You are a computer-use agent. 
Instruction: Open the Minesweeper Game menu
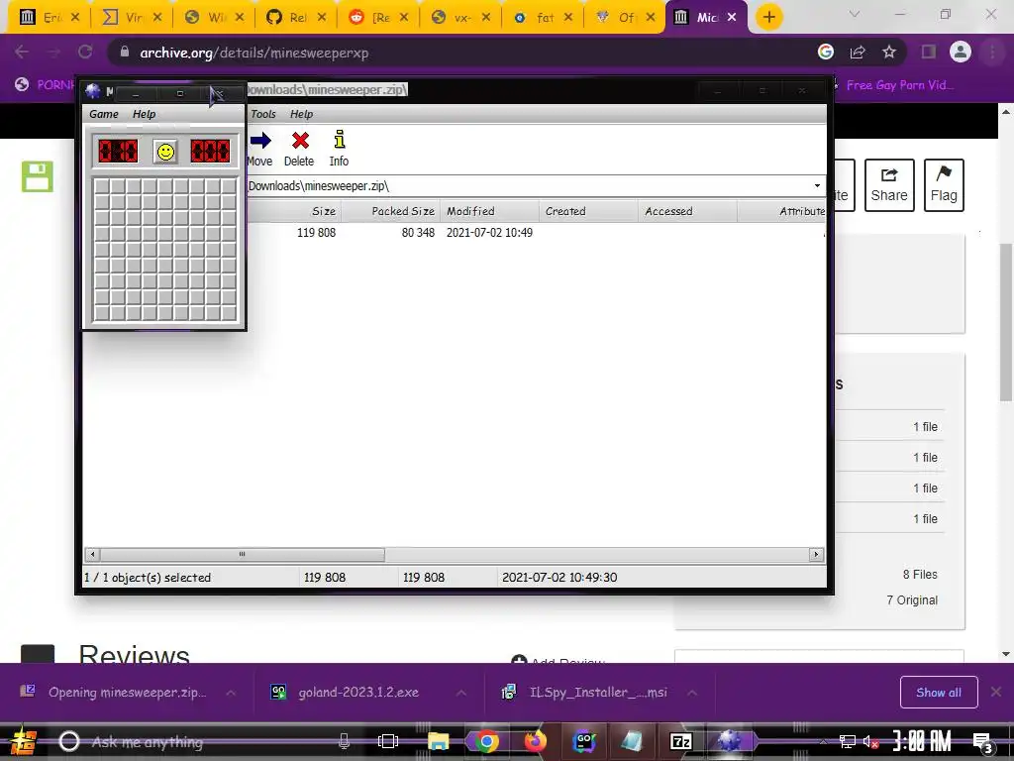104,114
